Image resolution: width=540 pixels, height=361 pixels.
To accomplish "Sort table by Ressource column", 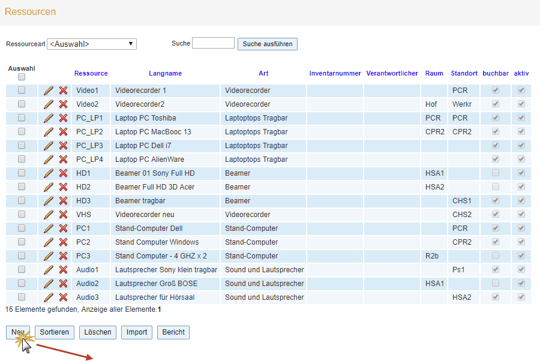I will point(91,73).
